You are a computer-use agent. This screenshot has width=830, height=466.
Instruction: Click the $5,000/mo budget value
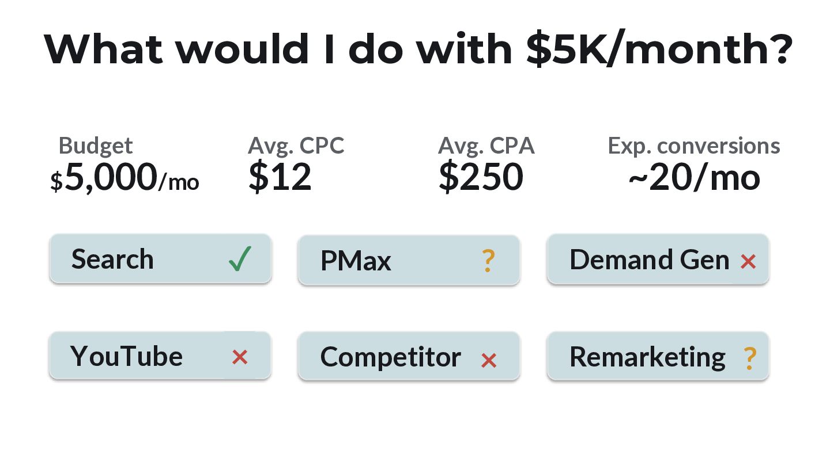coord(124,178)
